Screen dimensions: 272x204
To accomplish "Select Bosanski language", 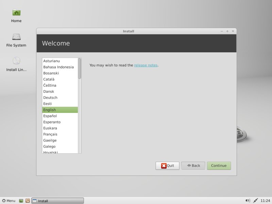I will [60, 73].
